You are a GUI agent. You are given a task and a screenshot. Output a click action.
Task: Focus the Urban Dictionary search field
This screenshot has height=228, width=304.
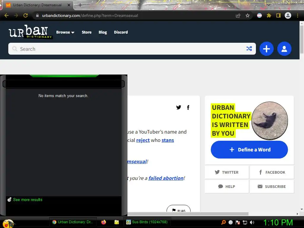[132, 49]
